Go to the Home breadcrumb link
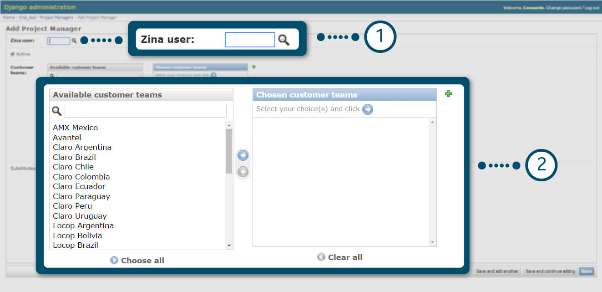This screenshot has height=292, width=602. point(9,18)
